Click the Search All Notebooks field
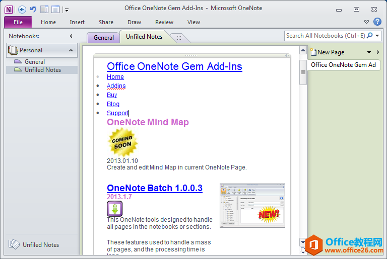 [x=325, y=36]
